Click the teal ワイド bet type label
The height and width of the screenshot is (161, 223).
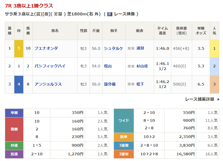(124, 121)
